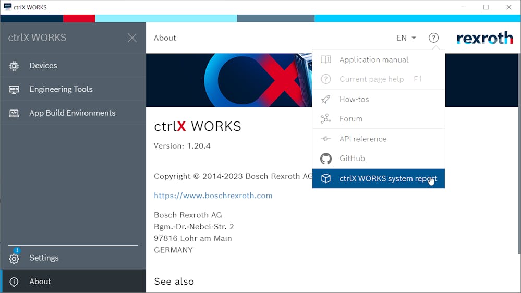Close the sidebar with the X icon
The image size is (521, 293).
[x=132, y=38]
